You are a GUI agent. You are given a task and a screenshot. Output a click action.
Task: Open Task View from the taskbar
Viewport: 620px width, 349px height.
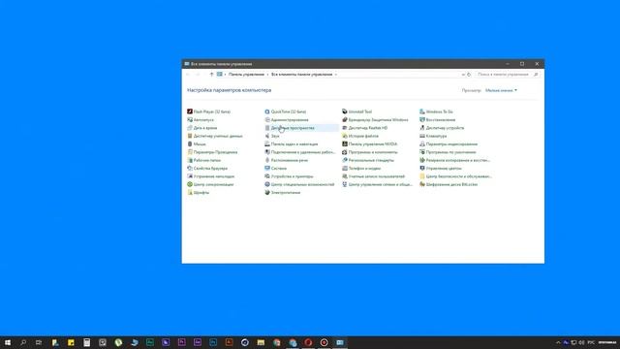[x=39, y=342]
